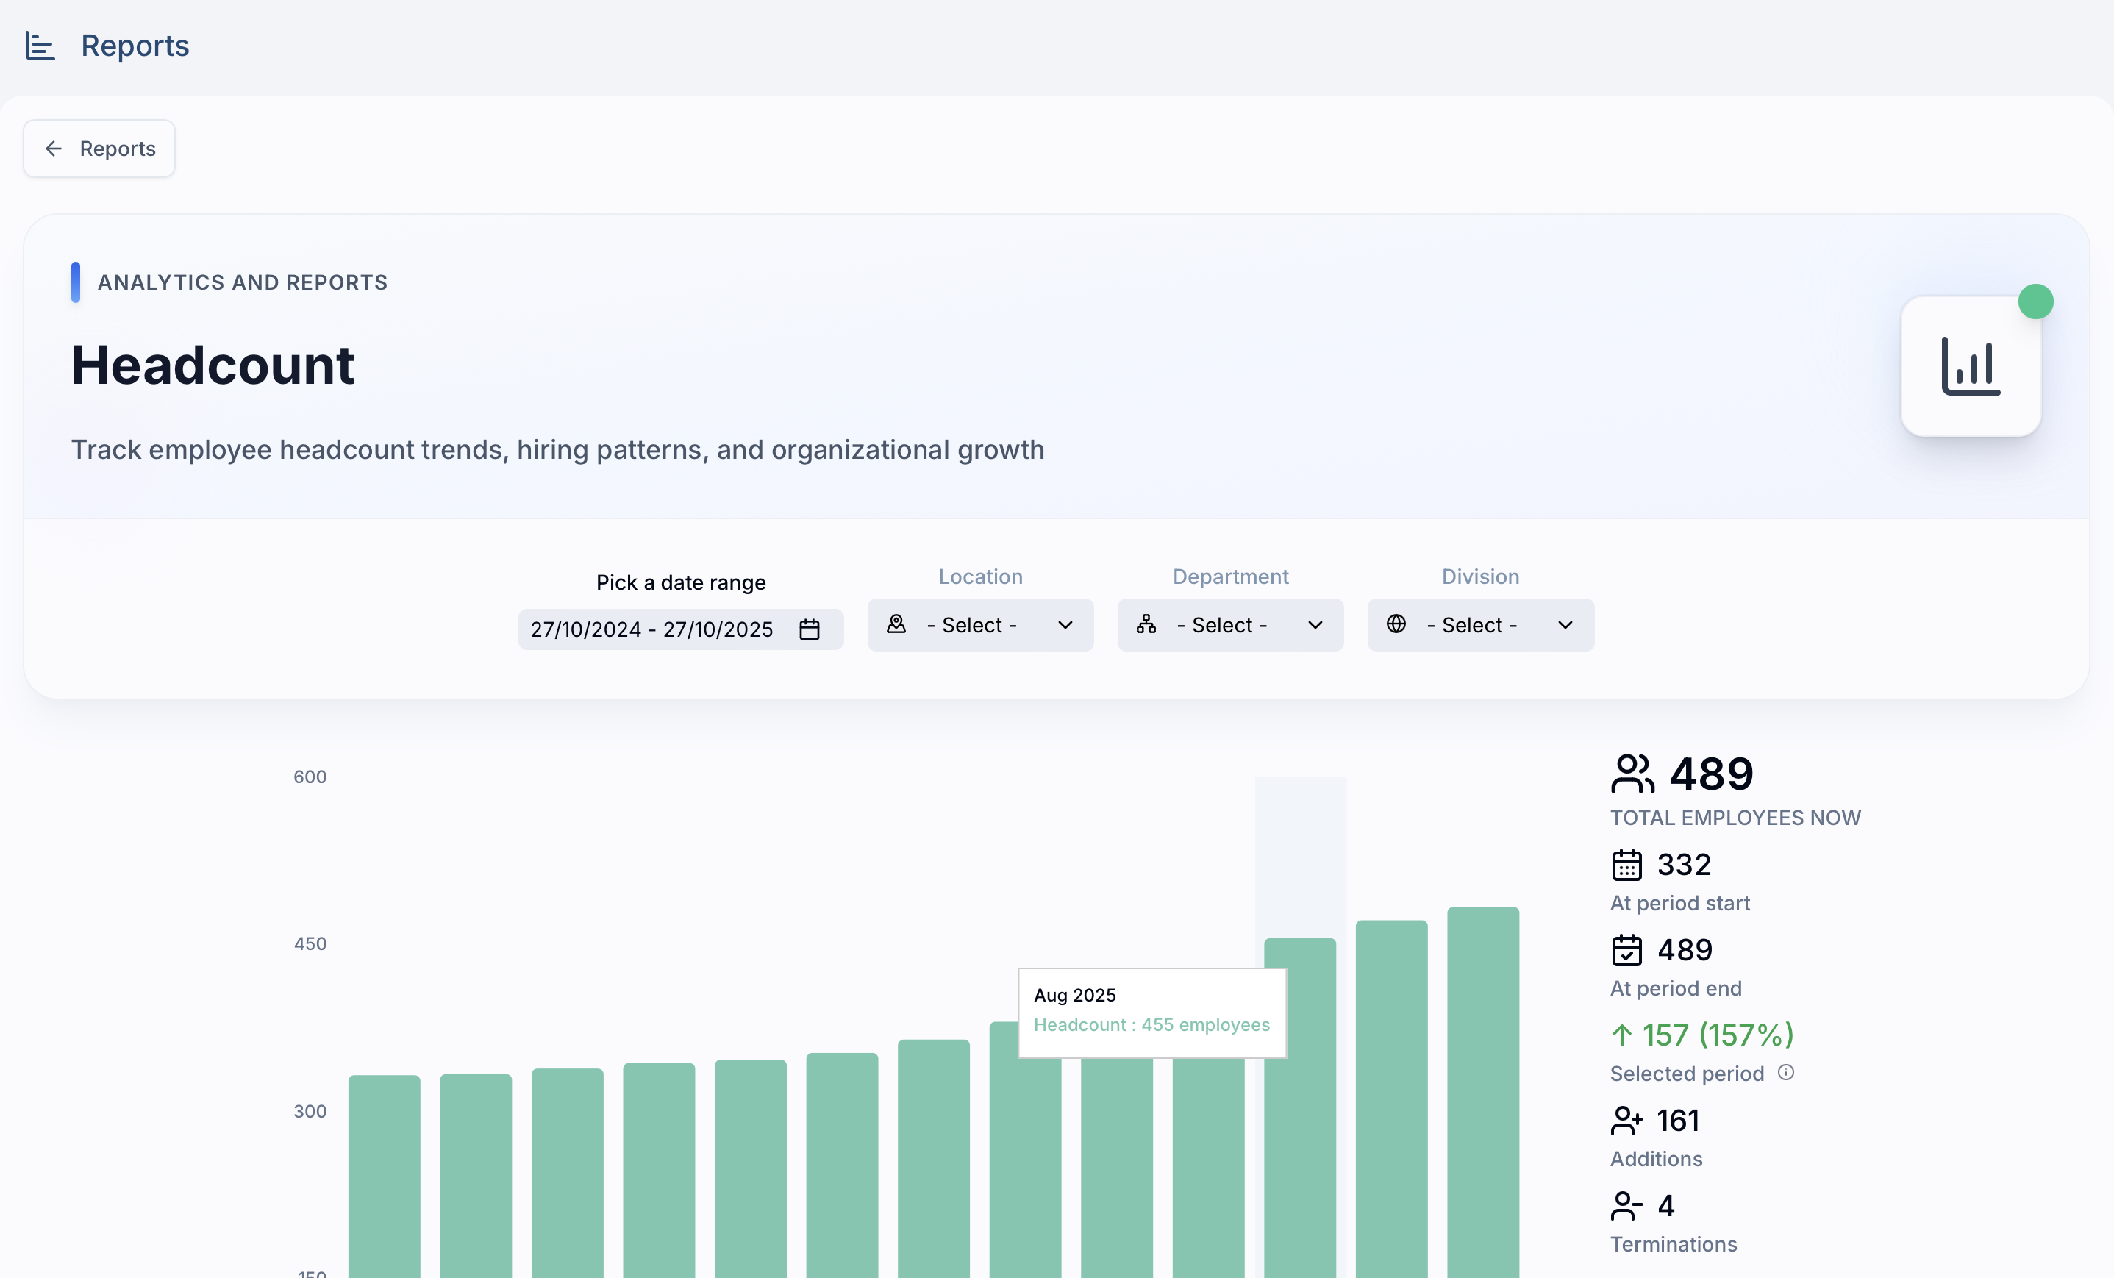Click the period start calendar icon
This screenshot has width=2114, height=1278.
click(1626, 865)
